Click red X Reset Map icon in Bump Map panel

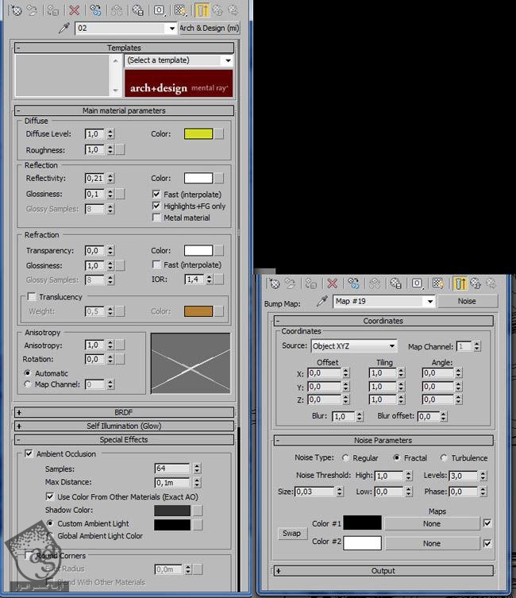tap(333, 284)
